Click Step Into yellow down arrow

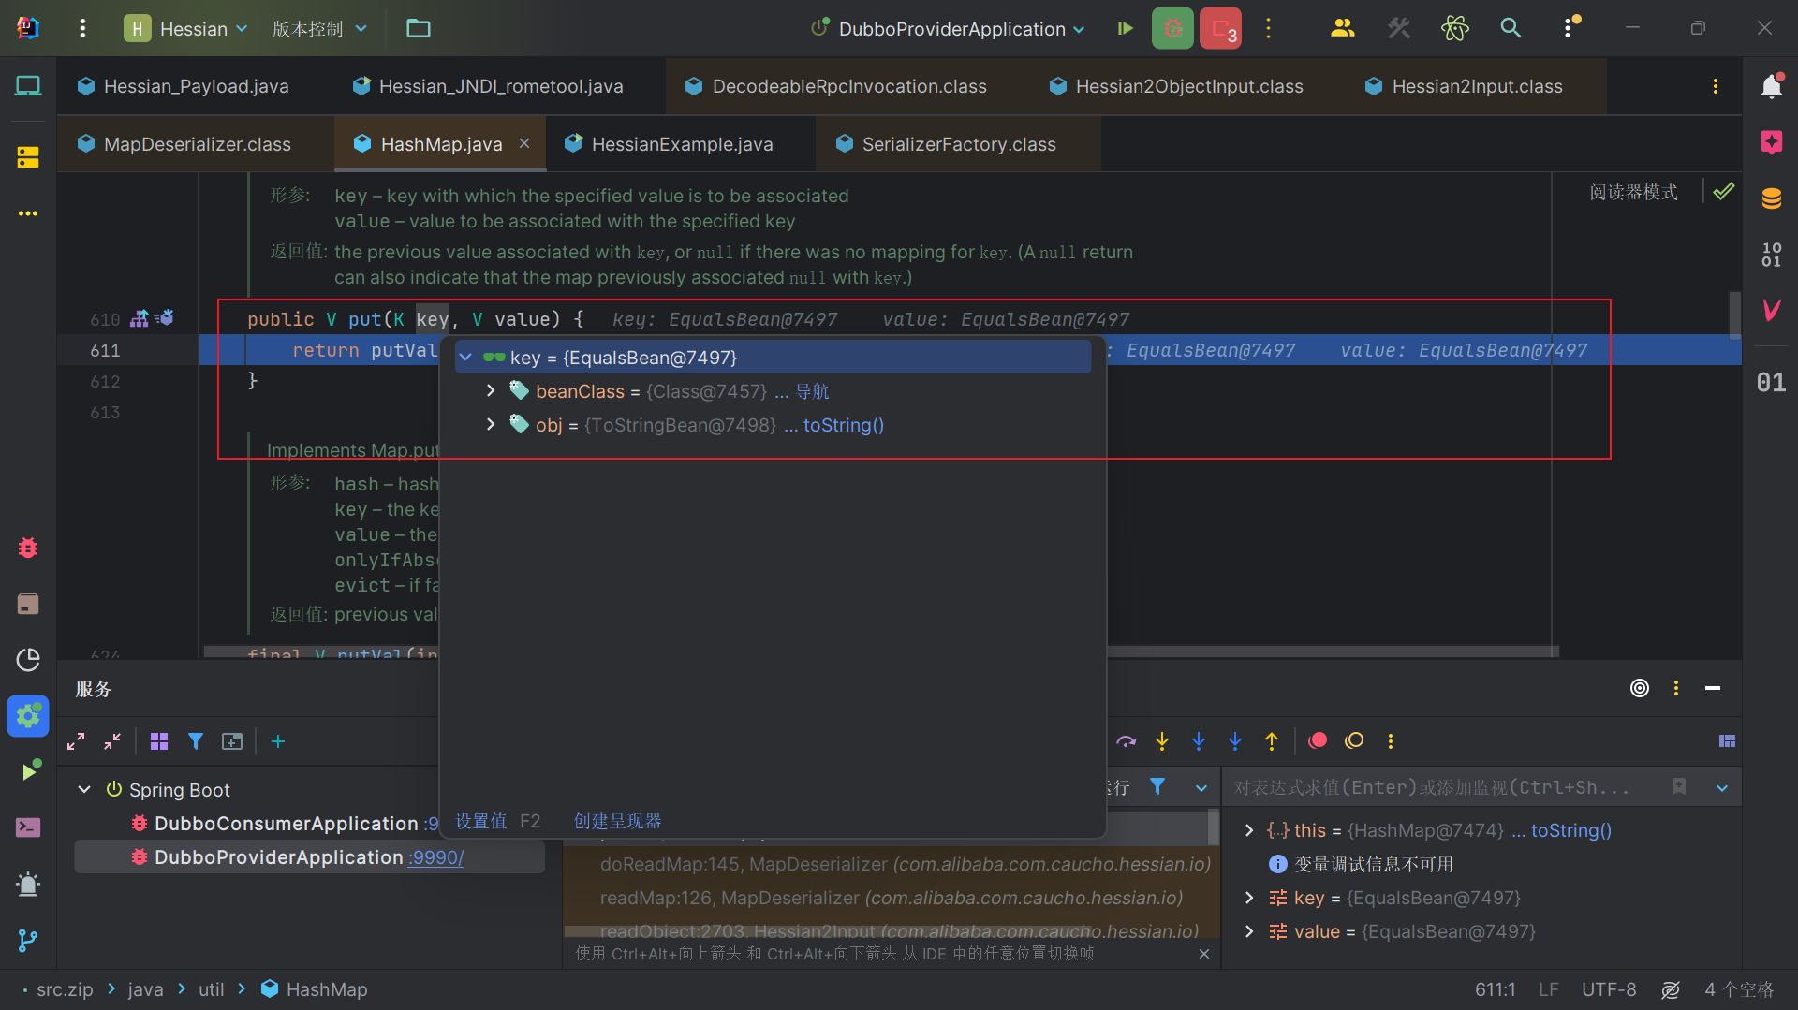(1162, 741)
